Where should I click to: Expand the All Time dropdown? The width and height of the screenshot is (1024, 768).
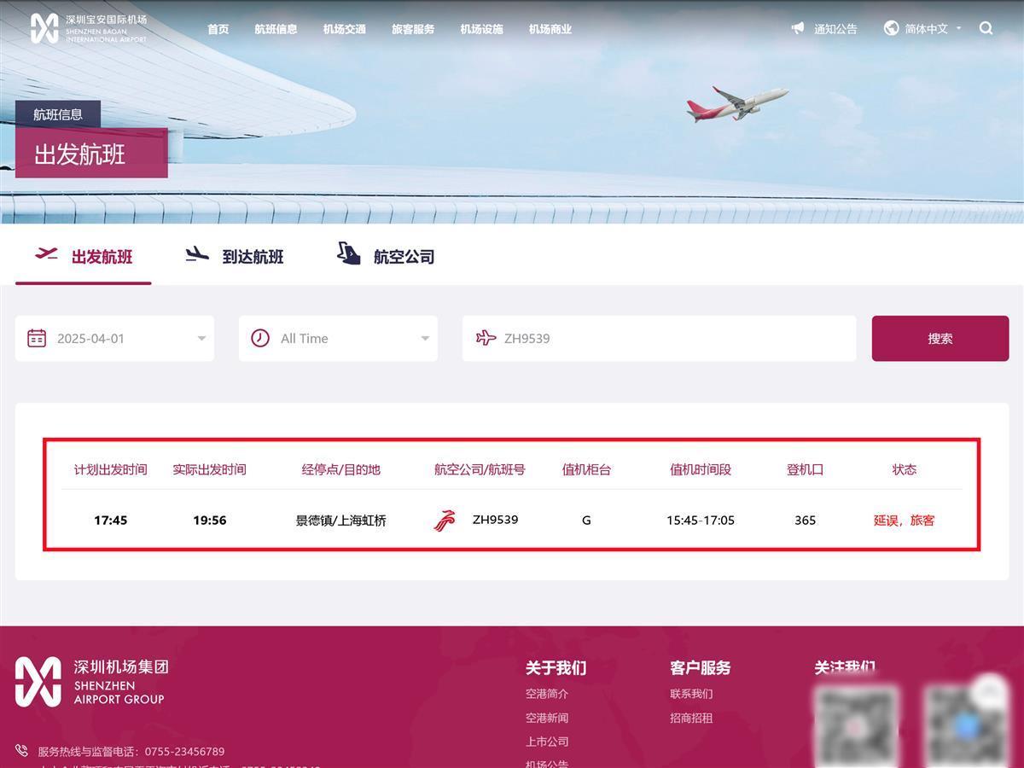425,338
